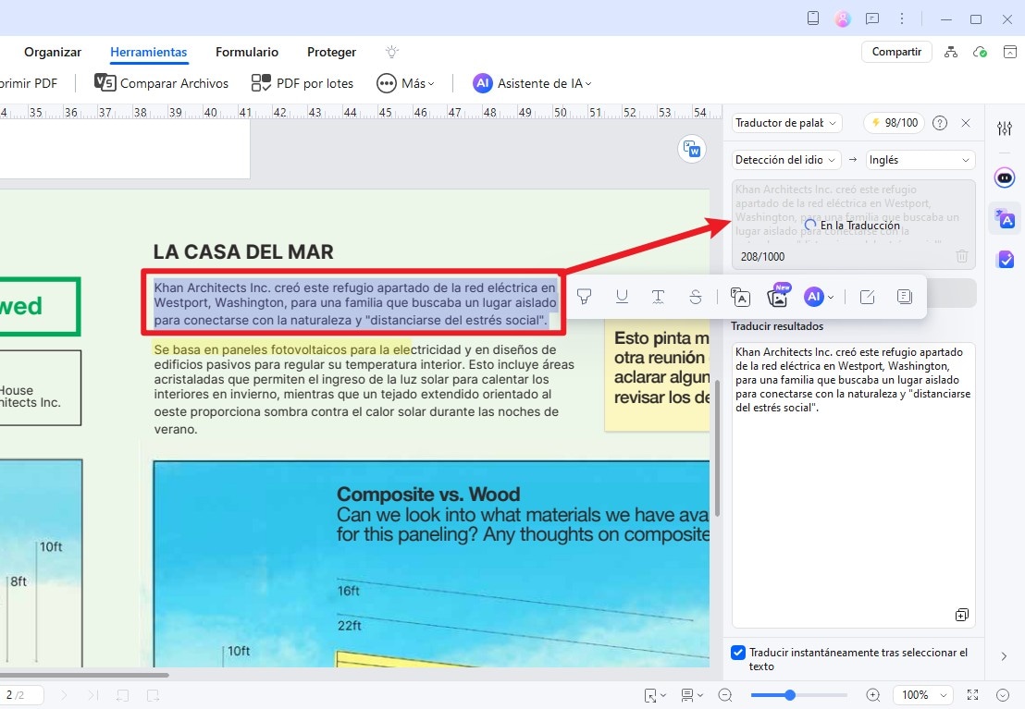Viewport: 1025px width, 709px height.
Task: Switch to the Herramientas tab
Action: (x=148, y=52)
